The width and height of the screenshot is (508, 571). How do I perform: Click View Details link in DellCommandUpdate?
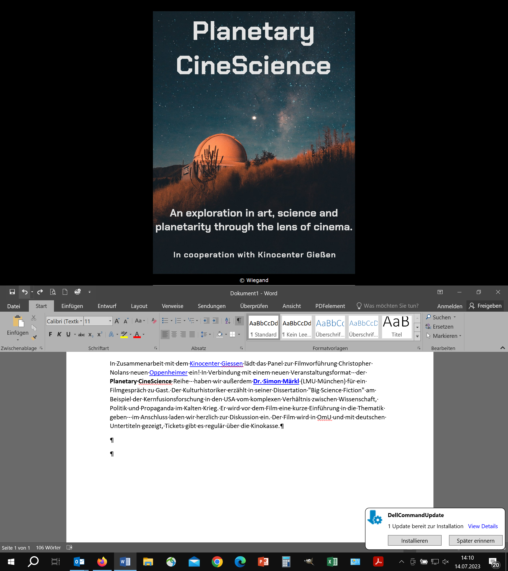point(483,526)
